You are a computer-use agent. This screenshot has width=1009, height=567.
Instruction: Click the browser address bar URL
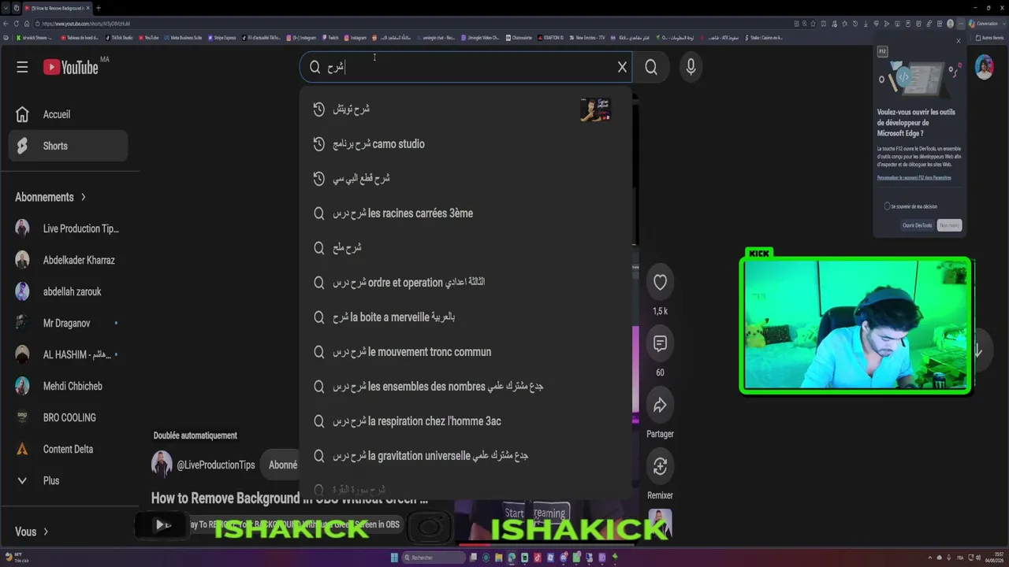pyautogui.click(x=87, y=24)
